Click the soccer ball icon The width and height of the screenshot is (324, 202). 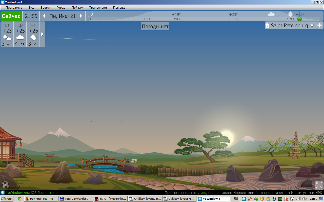(5, 185)
